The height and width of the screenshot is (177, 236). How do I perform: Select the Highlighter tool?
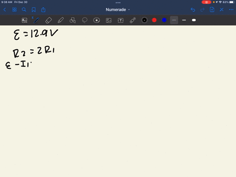click(x=60, y=20)
